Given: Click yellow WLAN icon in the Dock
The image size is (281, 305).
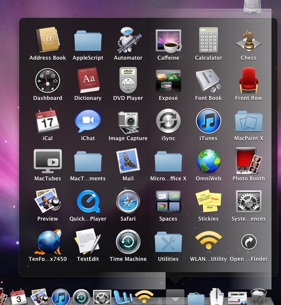Looking at the screenshot, I should pos(144,297).
